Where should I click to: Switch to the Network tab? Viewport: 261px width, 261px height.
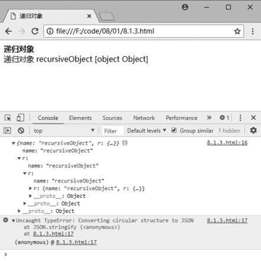[144, 118]
